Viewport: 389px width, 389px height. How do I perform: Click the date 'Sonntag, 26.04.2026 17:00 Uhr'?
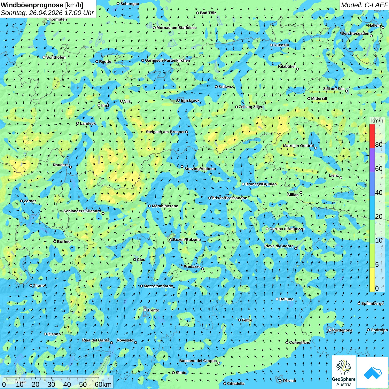(47, 13)
